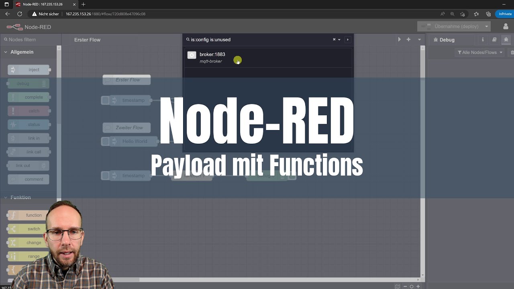Reset zoom with the circle icon
This screenshot has width=514, height=289.
pyautogui.click(x=412, y=286)
